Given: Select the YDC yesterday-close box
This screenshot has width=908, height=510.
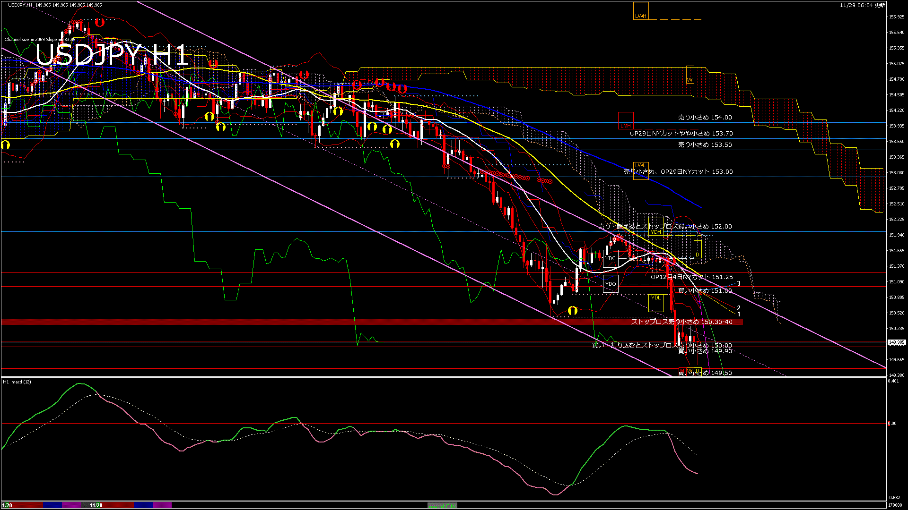Looking at the screenshot, I should [611, 259].
